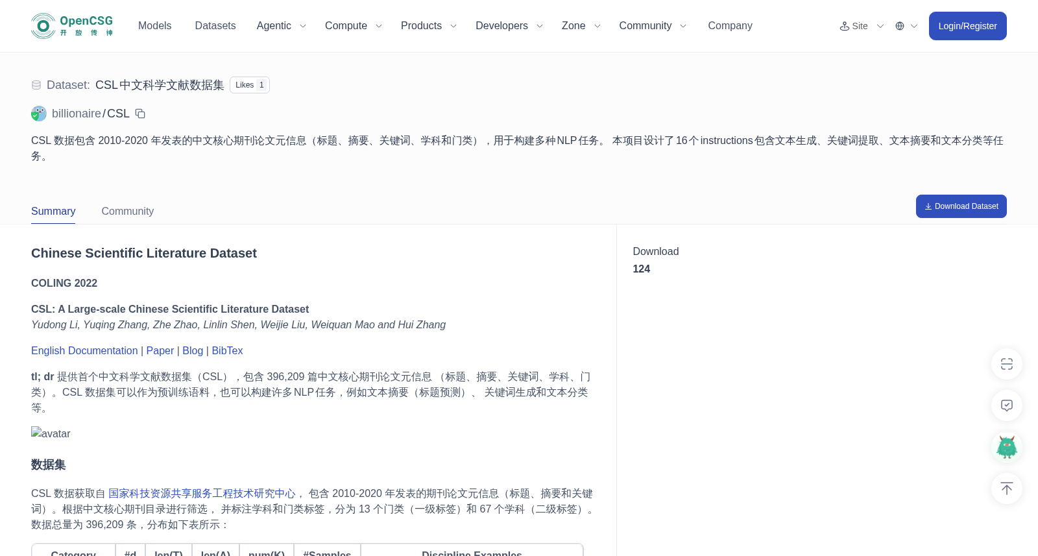
Task: Open the Models page
Action: coord(154,26)
